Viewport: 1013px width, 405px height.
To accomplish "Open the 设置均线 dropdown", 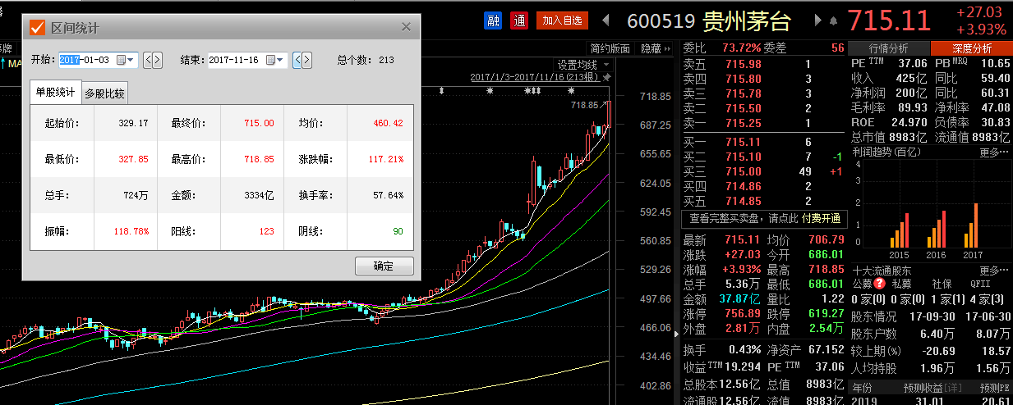I will pos(583,65).
